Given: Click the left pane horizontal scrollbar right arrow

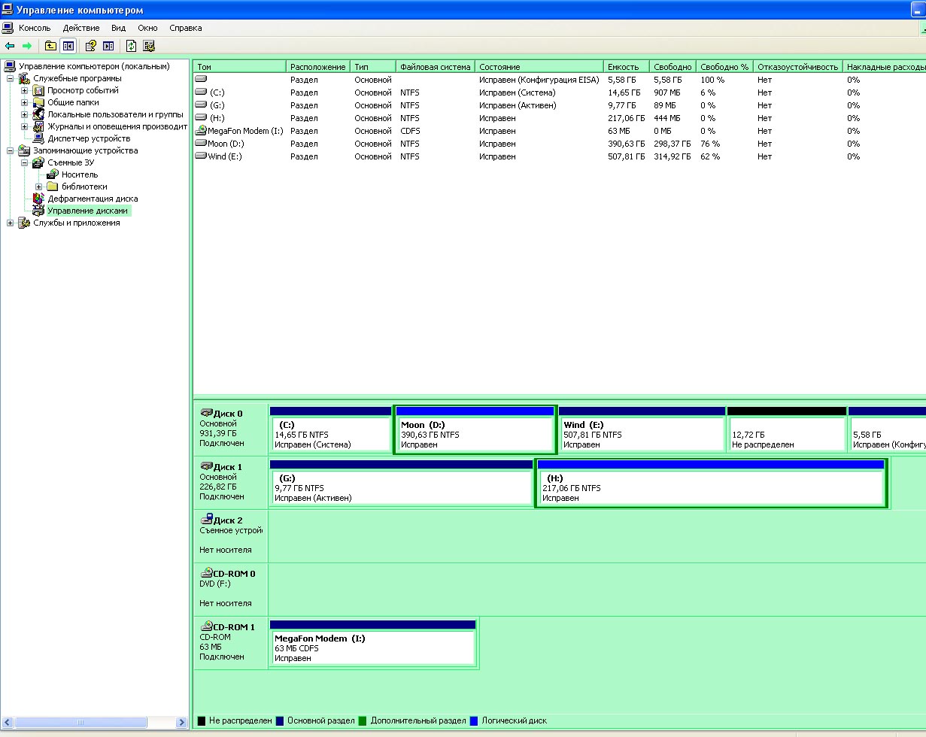Looking at the screenshot, I should 181,722.
